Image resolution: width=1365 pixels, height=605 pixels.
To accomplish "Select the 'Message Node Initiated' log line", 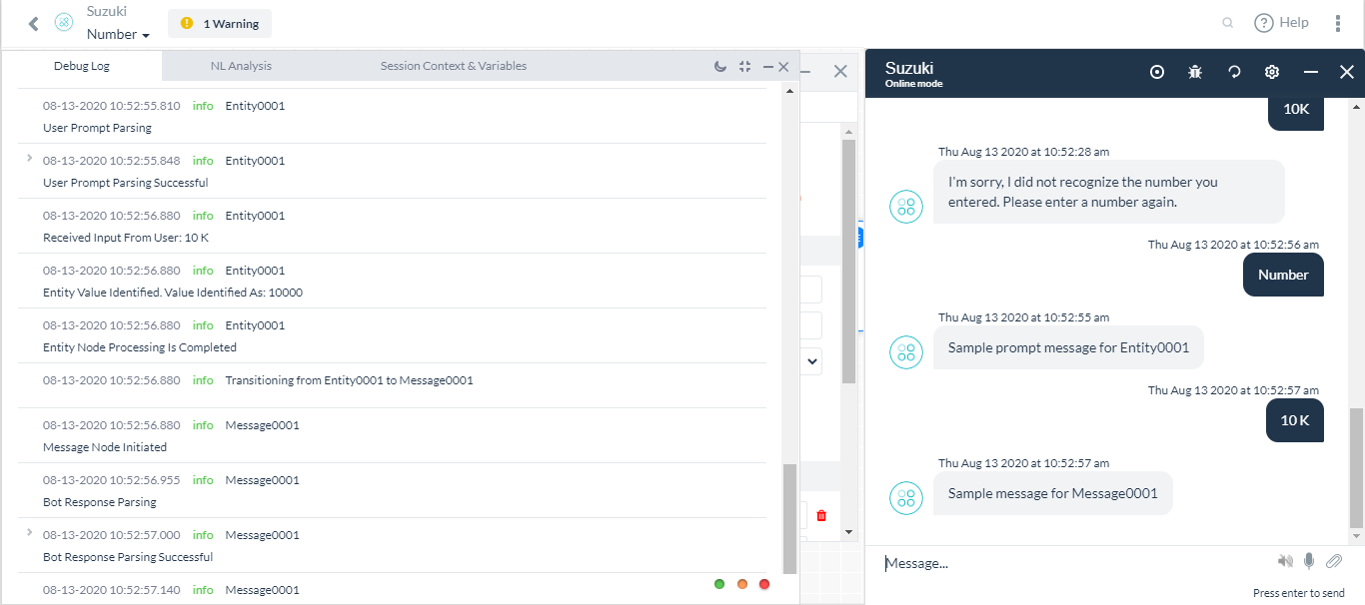I will click(105, 447).
